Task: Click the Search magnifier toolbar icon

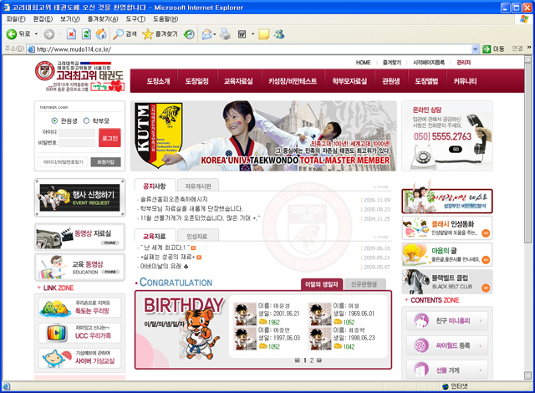Action: (118, 33)
